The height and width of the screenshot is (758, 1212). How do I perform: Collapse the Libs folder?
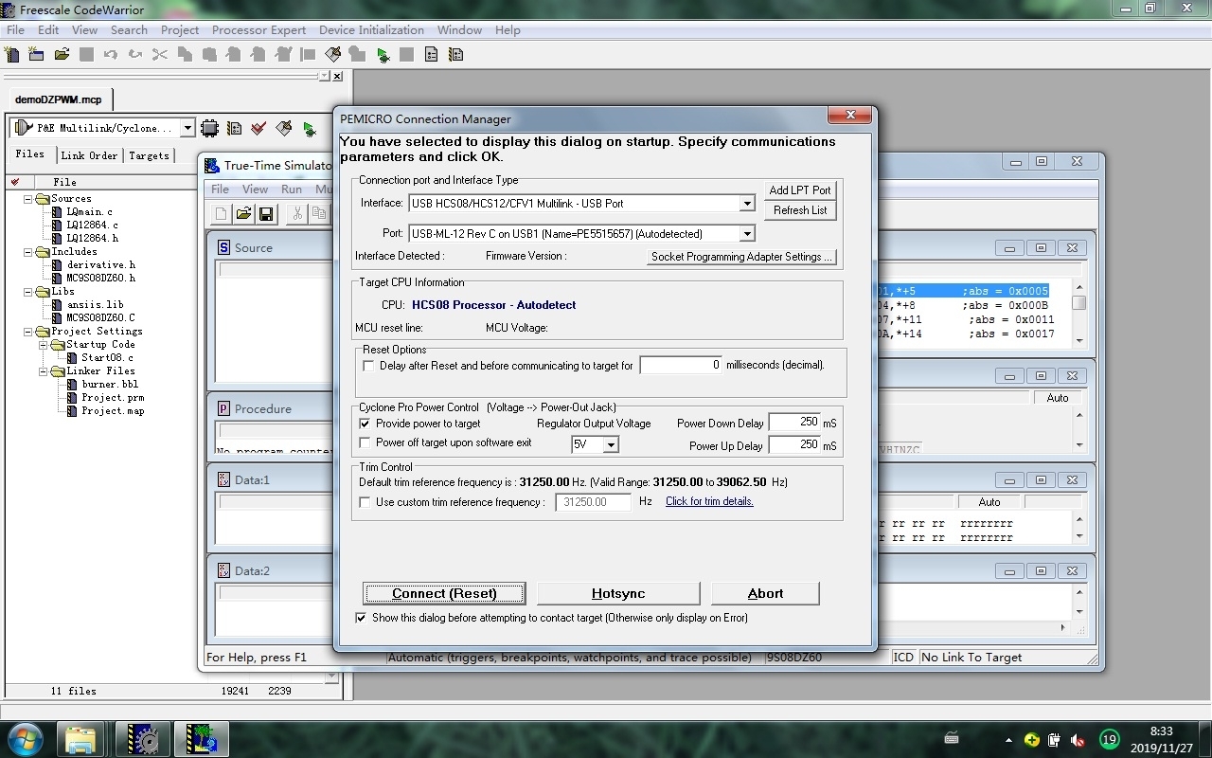click(28, 292)
